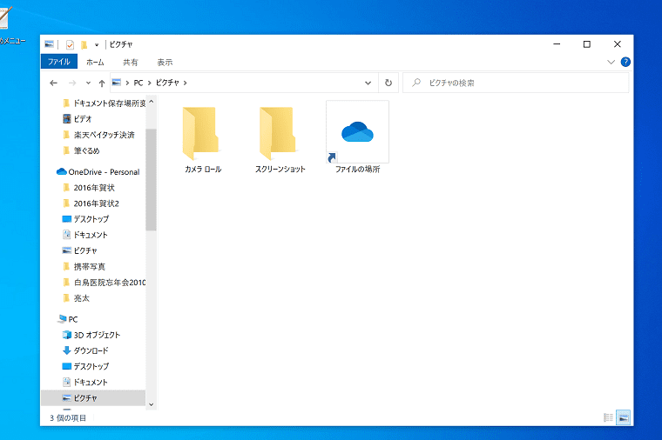Select the PC node in sidebar
662x440 pixels.
pyautogui.click(x=68, y=319)
